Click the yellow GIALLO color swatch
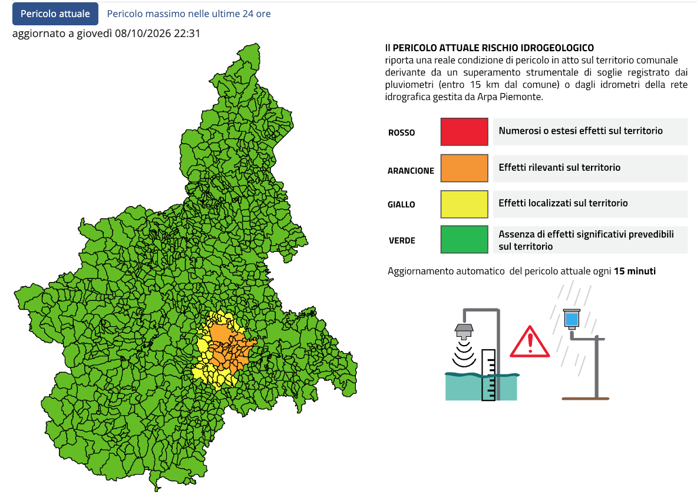The width and height of the screenshot is (697, 494). coord(464,204)
